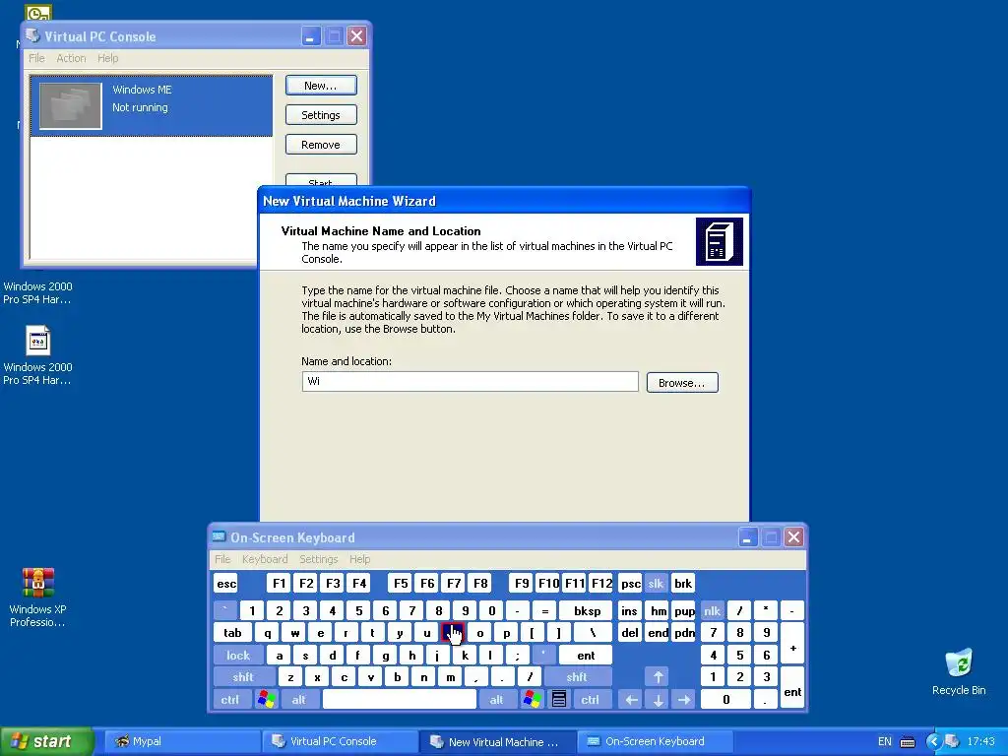Toggle the left ctrl key on keyboard

tap(230, 700)
